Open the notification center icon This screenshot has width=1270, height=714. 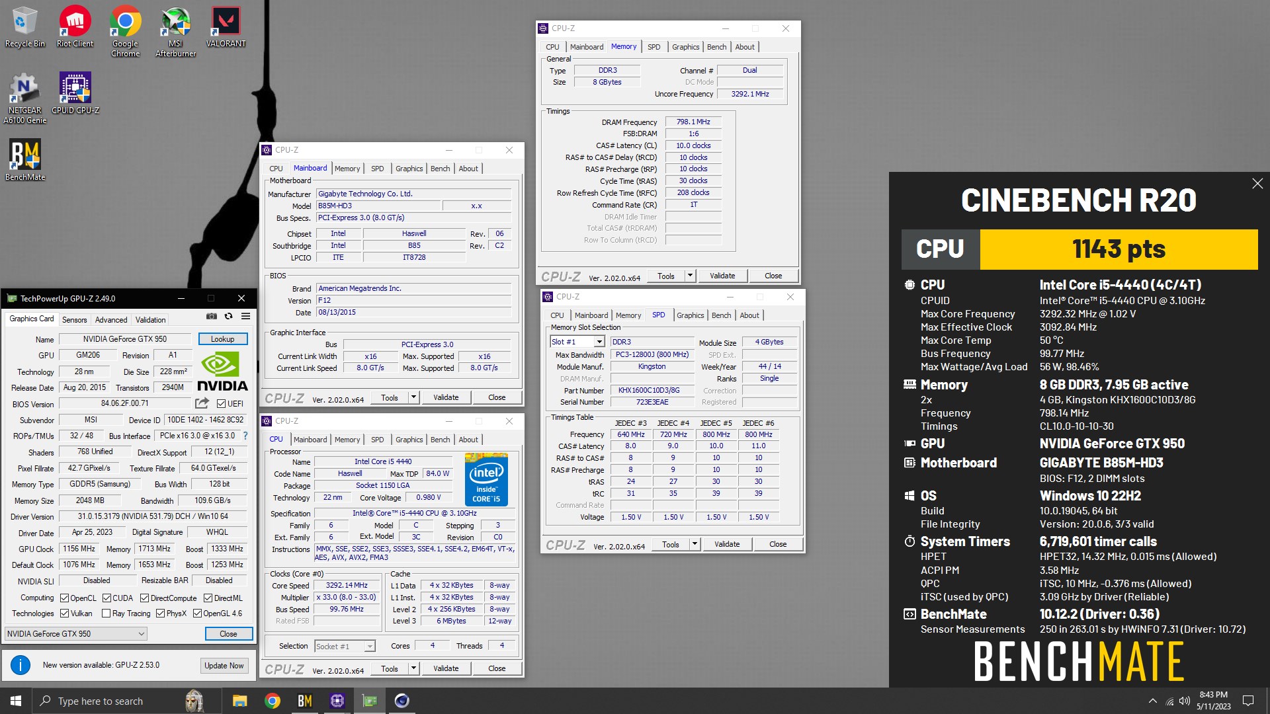click(1248, 701)
